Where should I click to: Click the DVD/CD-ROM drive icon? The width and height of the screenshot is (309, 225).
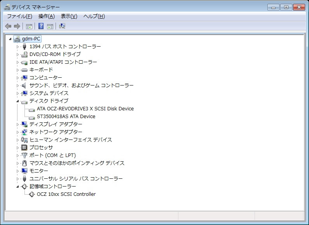(24, 54)
